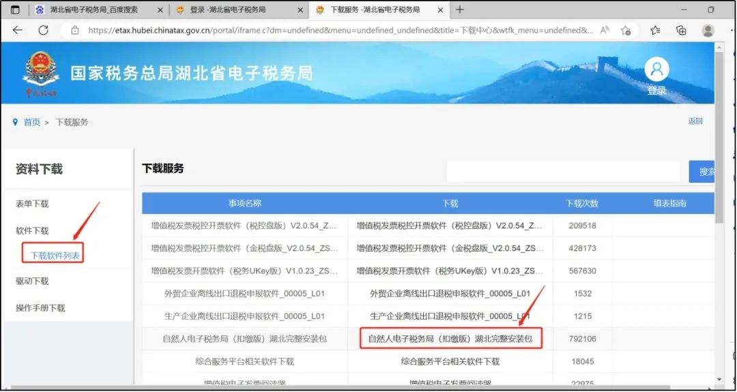Click the location pin breadcrumb icon

[16, 122]
